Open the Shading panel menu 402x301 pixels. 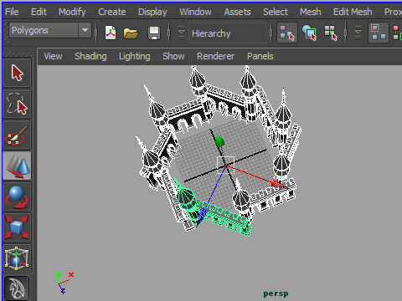coord(90,56)
